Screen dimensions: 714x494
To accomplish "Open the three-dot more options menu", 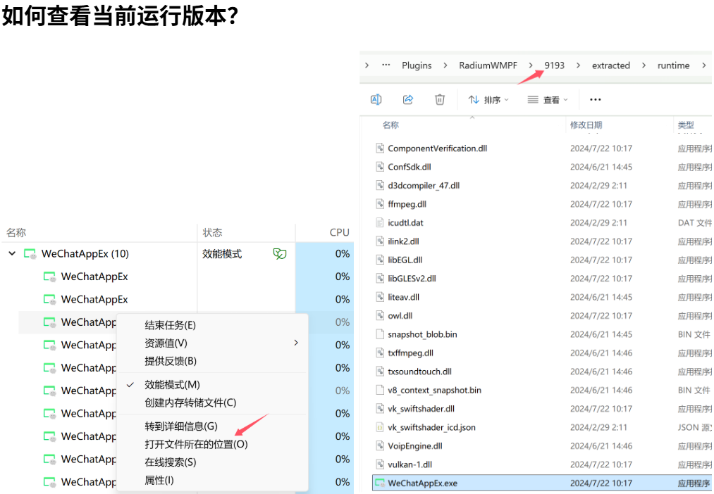I will point(596,100).
